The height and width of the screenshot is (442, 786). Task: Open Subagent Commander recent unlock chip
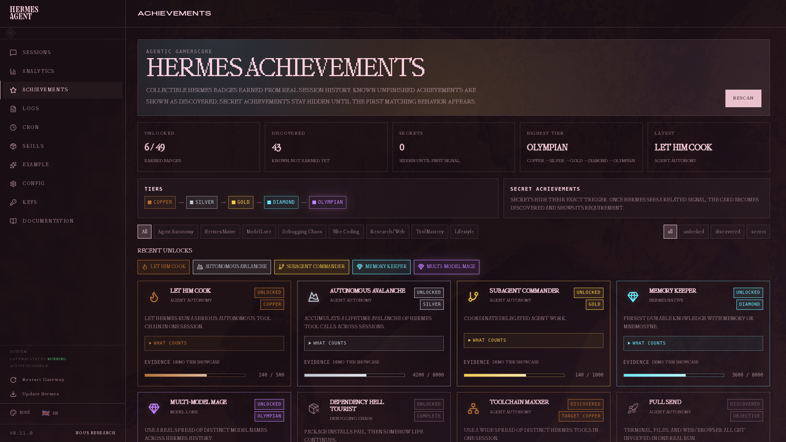(x=312, y=267)
